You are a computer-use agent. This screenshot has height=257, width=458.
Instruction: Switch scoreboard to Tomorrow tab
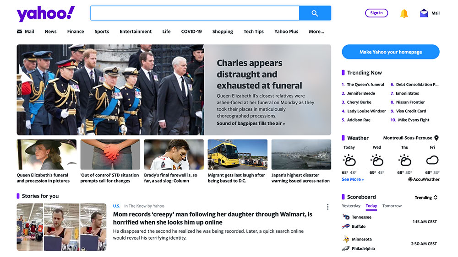[392, 206]
